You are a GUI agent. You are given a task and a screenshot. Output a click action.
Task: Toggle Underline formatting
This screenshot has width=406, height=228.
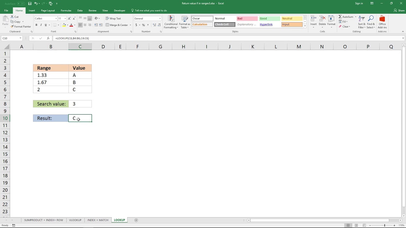tap(46, 25)
